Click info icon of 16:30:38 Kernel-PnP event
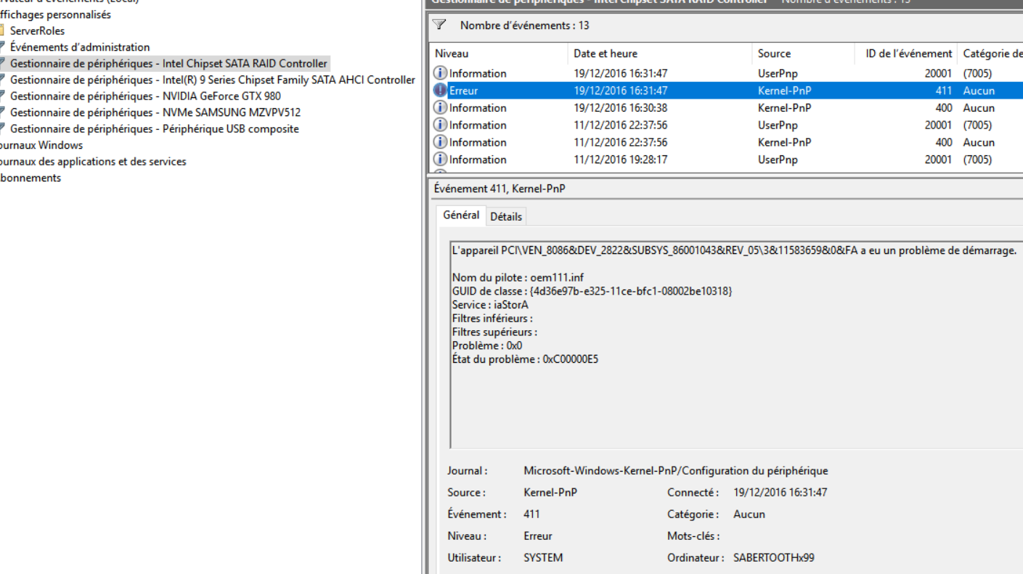The width and height of the screenshot is (1023, 574). pos(440,107)
